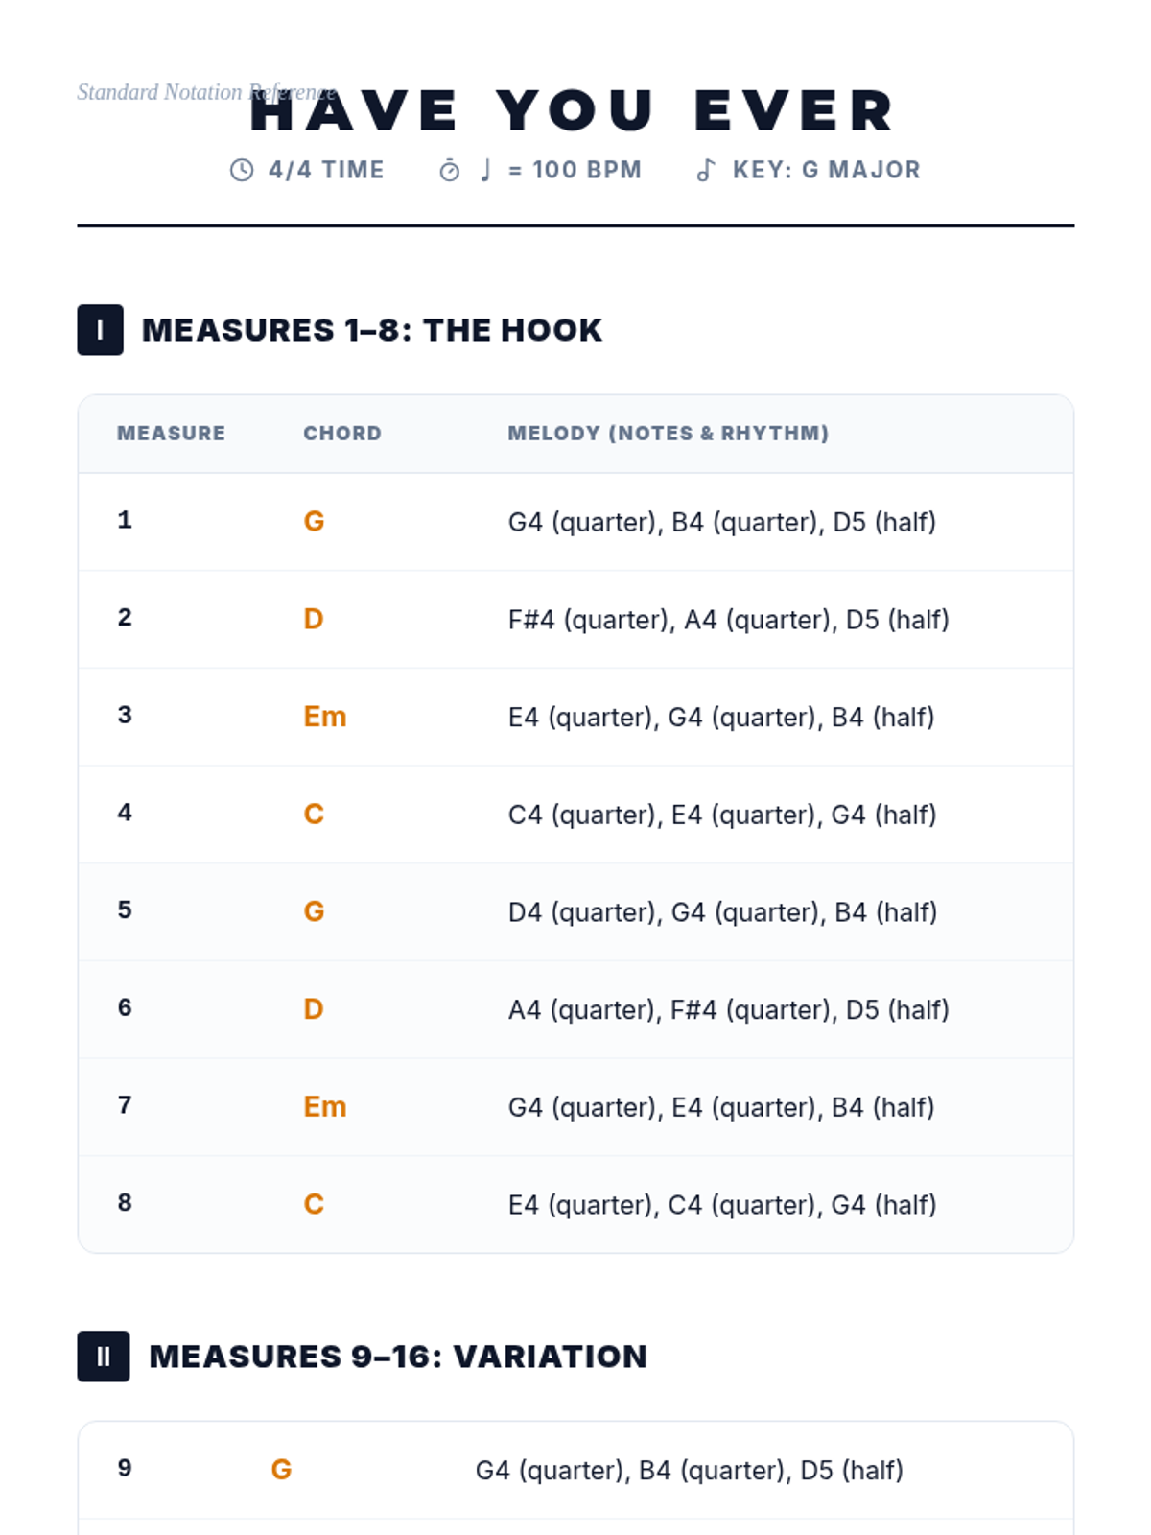Screen dimensions: 1151x1535
Task: Click the G chord in measure 9
Action: click(281, 1470)
